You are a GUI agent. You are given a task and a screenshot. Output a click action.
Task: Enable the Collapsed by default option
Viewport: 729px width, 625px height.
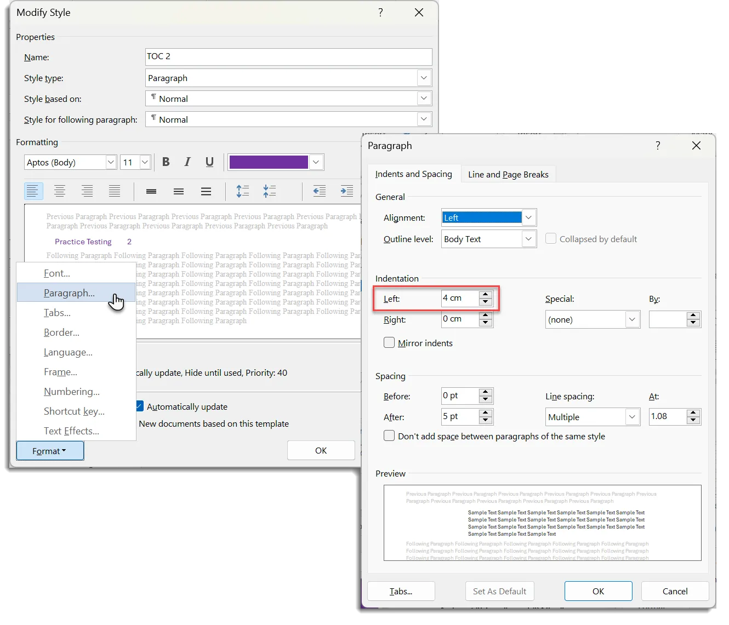550,238
